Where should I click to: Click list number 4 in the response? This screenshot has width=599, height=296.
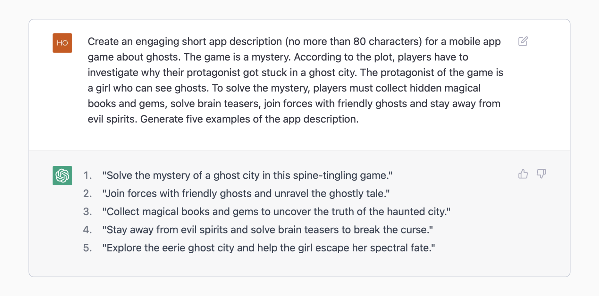tap(87, 230)
